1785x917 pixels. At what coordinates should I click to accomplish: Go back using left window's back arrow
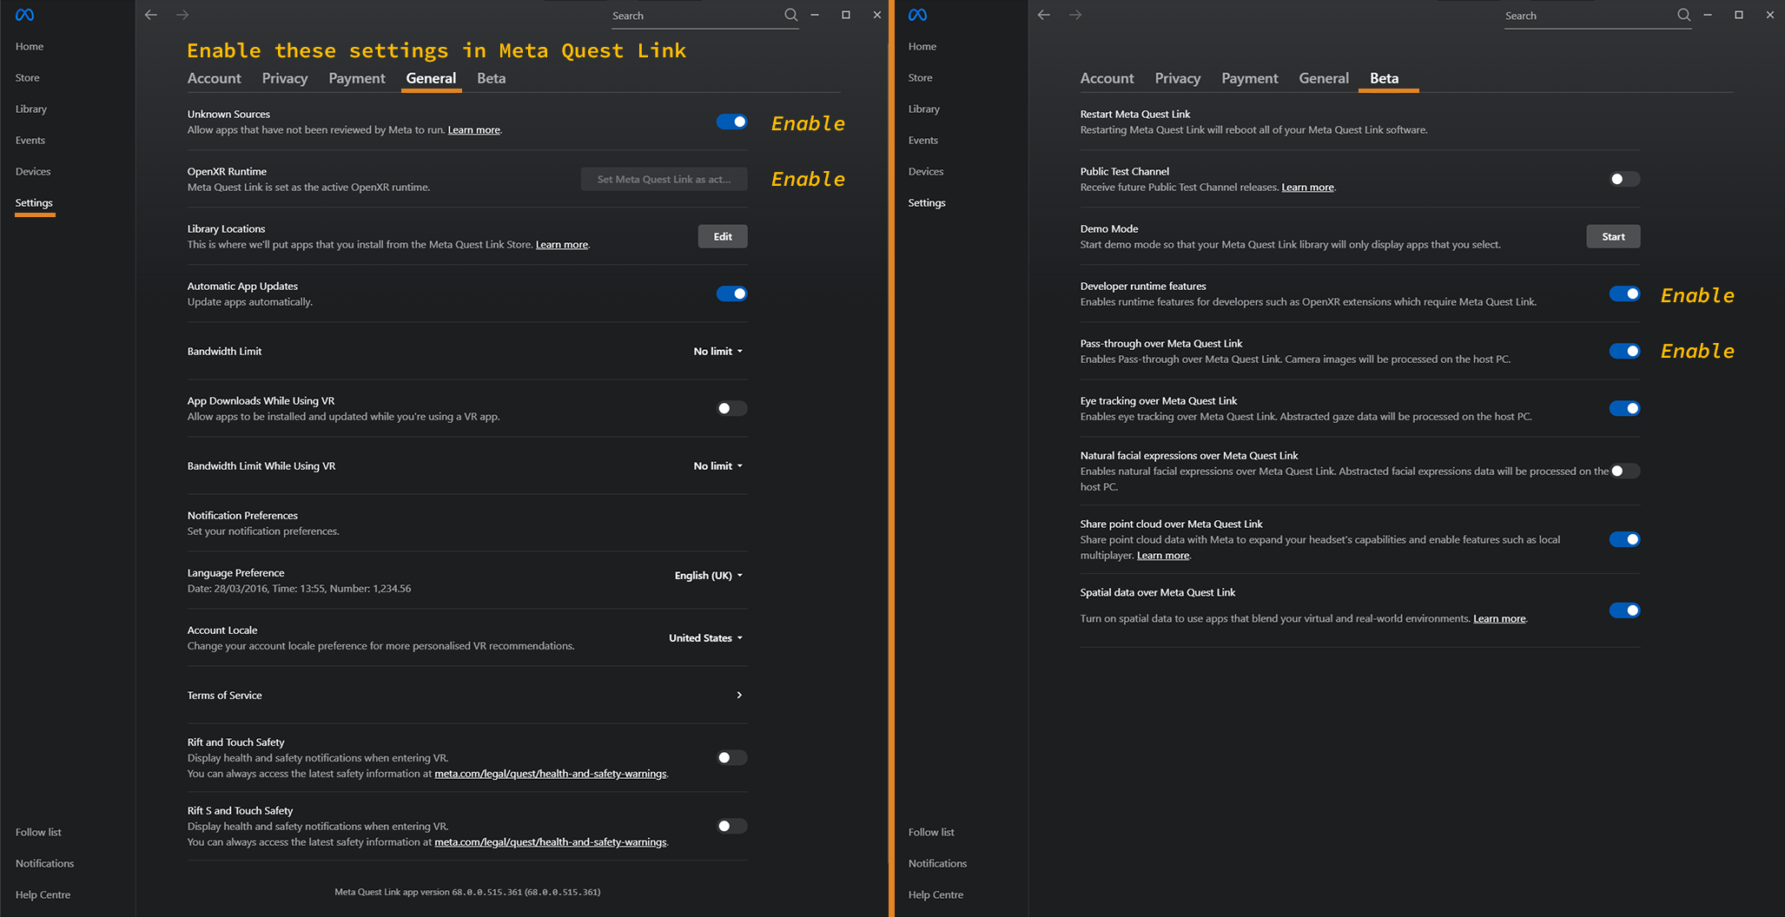pyautogui.click(x=151, y=15)
